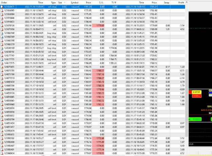Click the sell stop icon for order 123862390
The height and width of the screenshot is (156, 212).
tap(2, 41)
